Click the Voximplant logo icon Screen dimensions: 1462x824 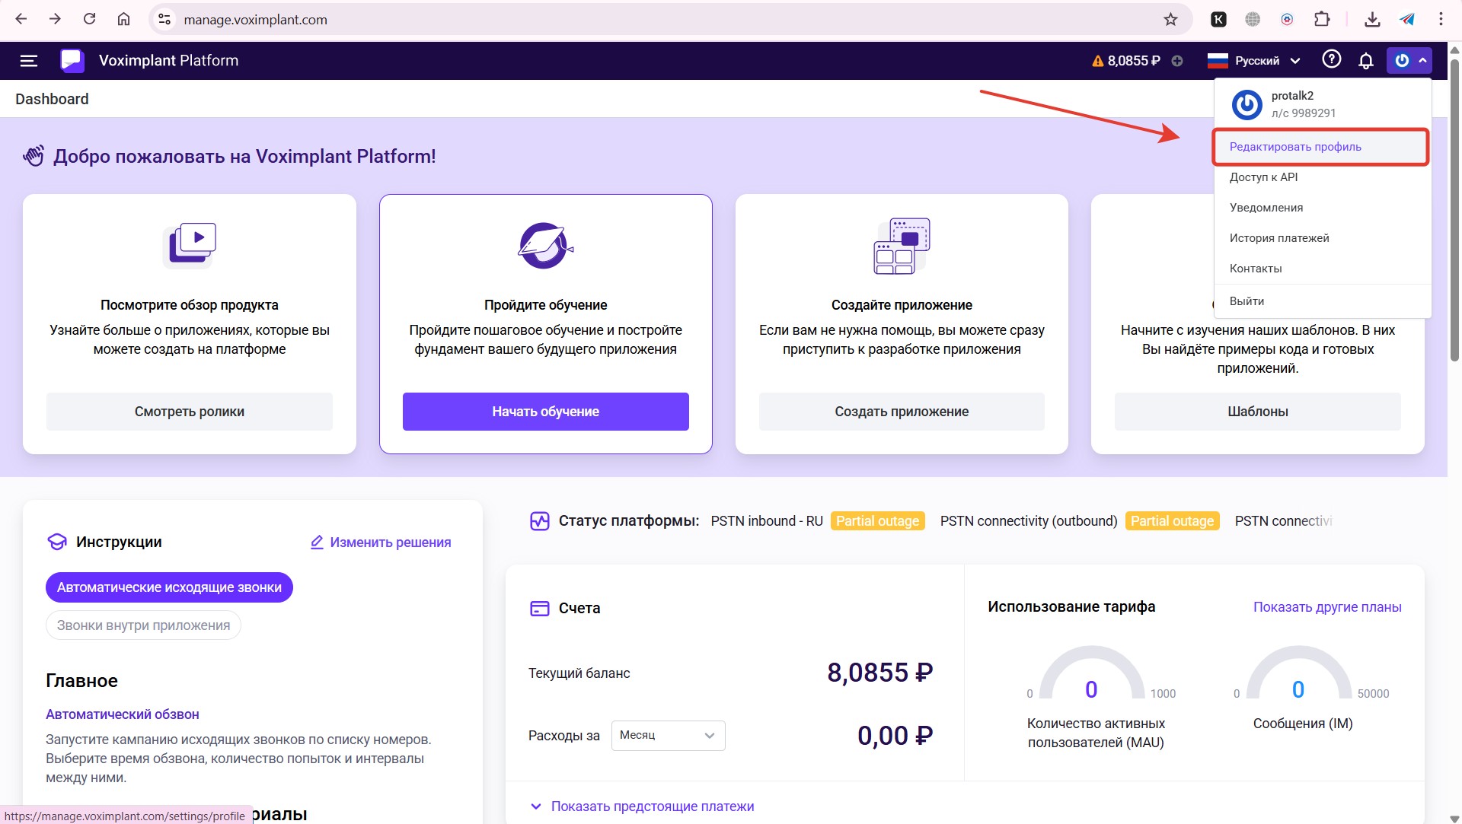tap(72, 61)
